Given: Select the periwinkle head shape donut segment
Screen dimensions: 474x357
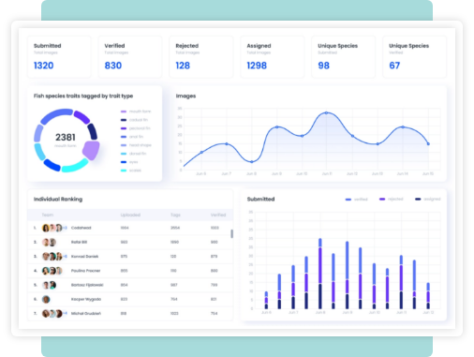Looking at the screenshot, I should pos(38,133).
